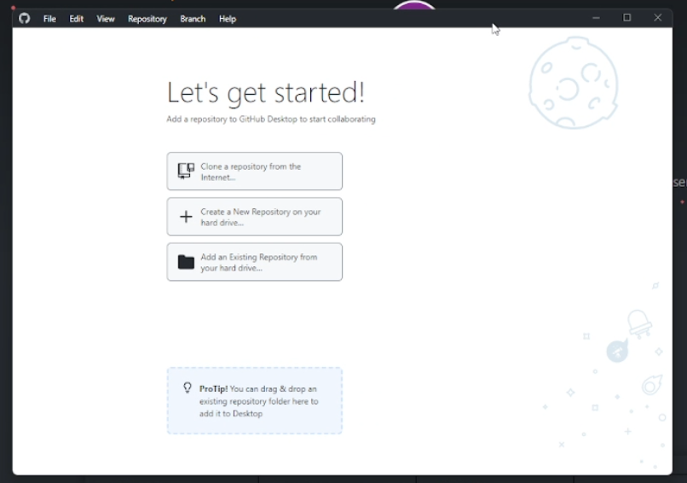Screen dimensions: 687x483
Task: Click the ProTip drag and drop area
Action: (255, 400)
